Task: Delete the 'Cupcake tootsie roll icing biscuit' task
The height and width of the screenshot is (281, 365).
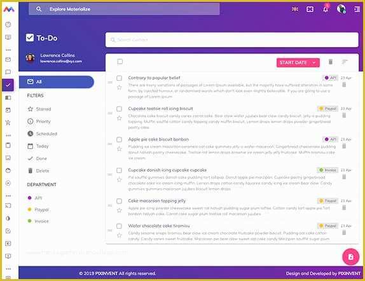Action: [x=344, y=116]
